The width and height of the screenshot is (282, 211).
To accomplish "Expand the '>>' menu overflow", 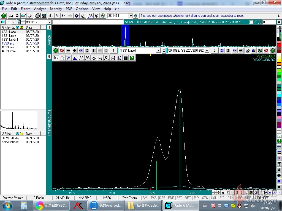I will [x=117, y=9].
